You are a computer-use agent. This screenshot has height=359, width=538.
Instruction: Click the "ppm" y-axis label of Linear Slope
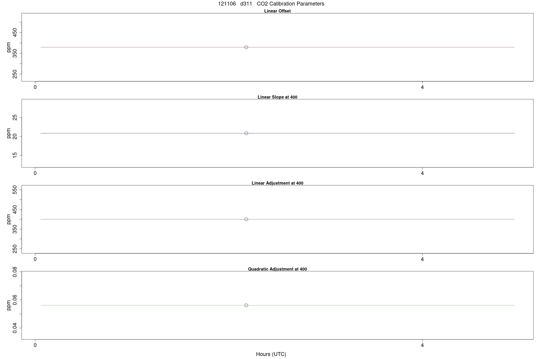click(x=9, y=133)
